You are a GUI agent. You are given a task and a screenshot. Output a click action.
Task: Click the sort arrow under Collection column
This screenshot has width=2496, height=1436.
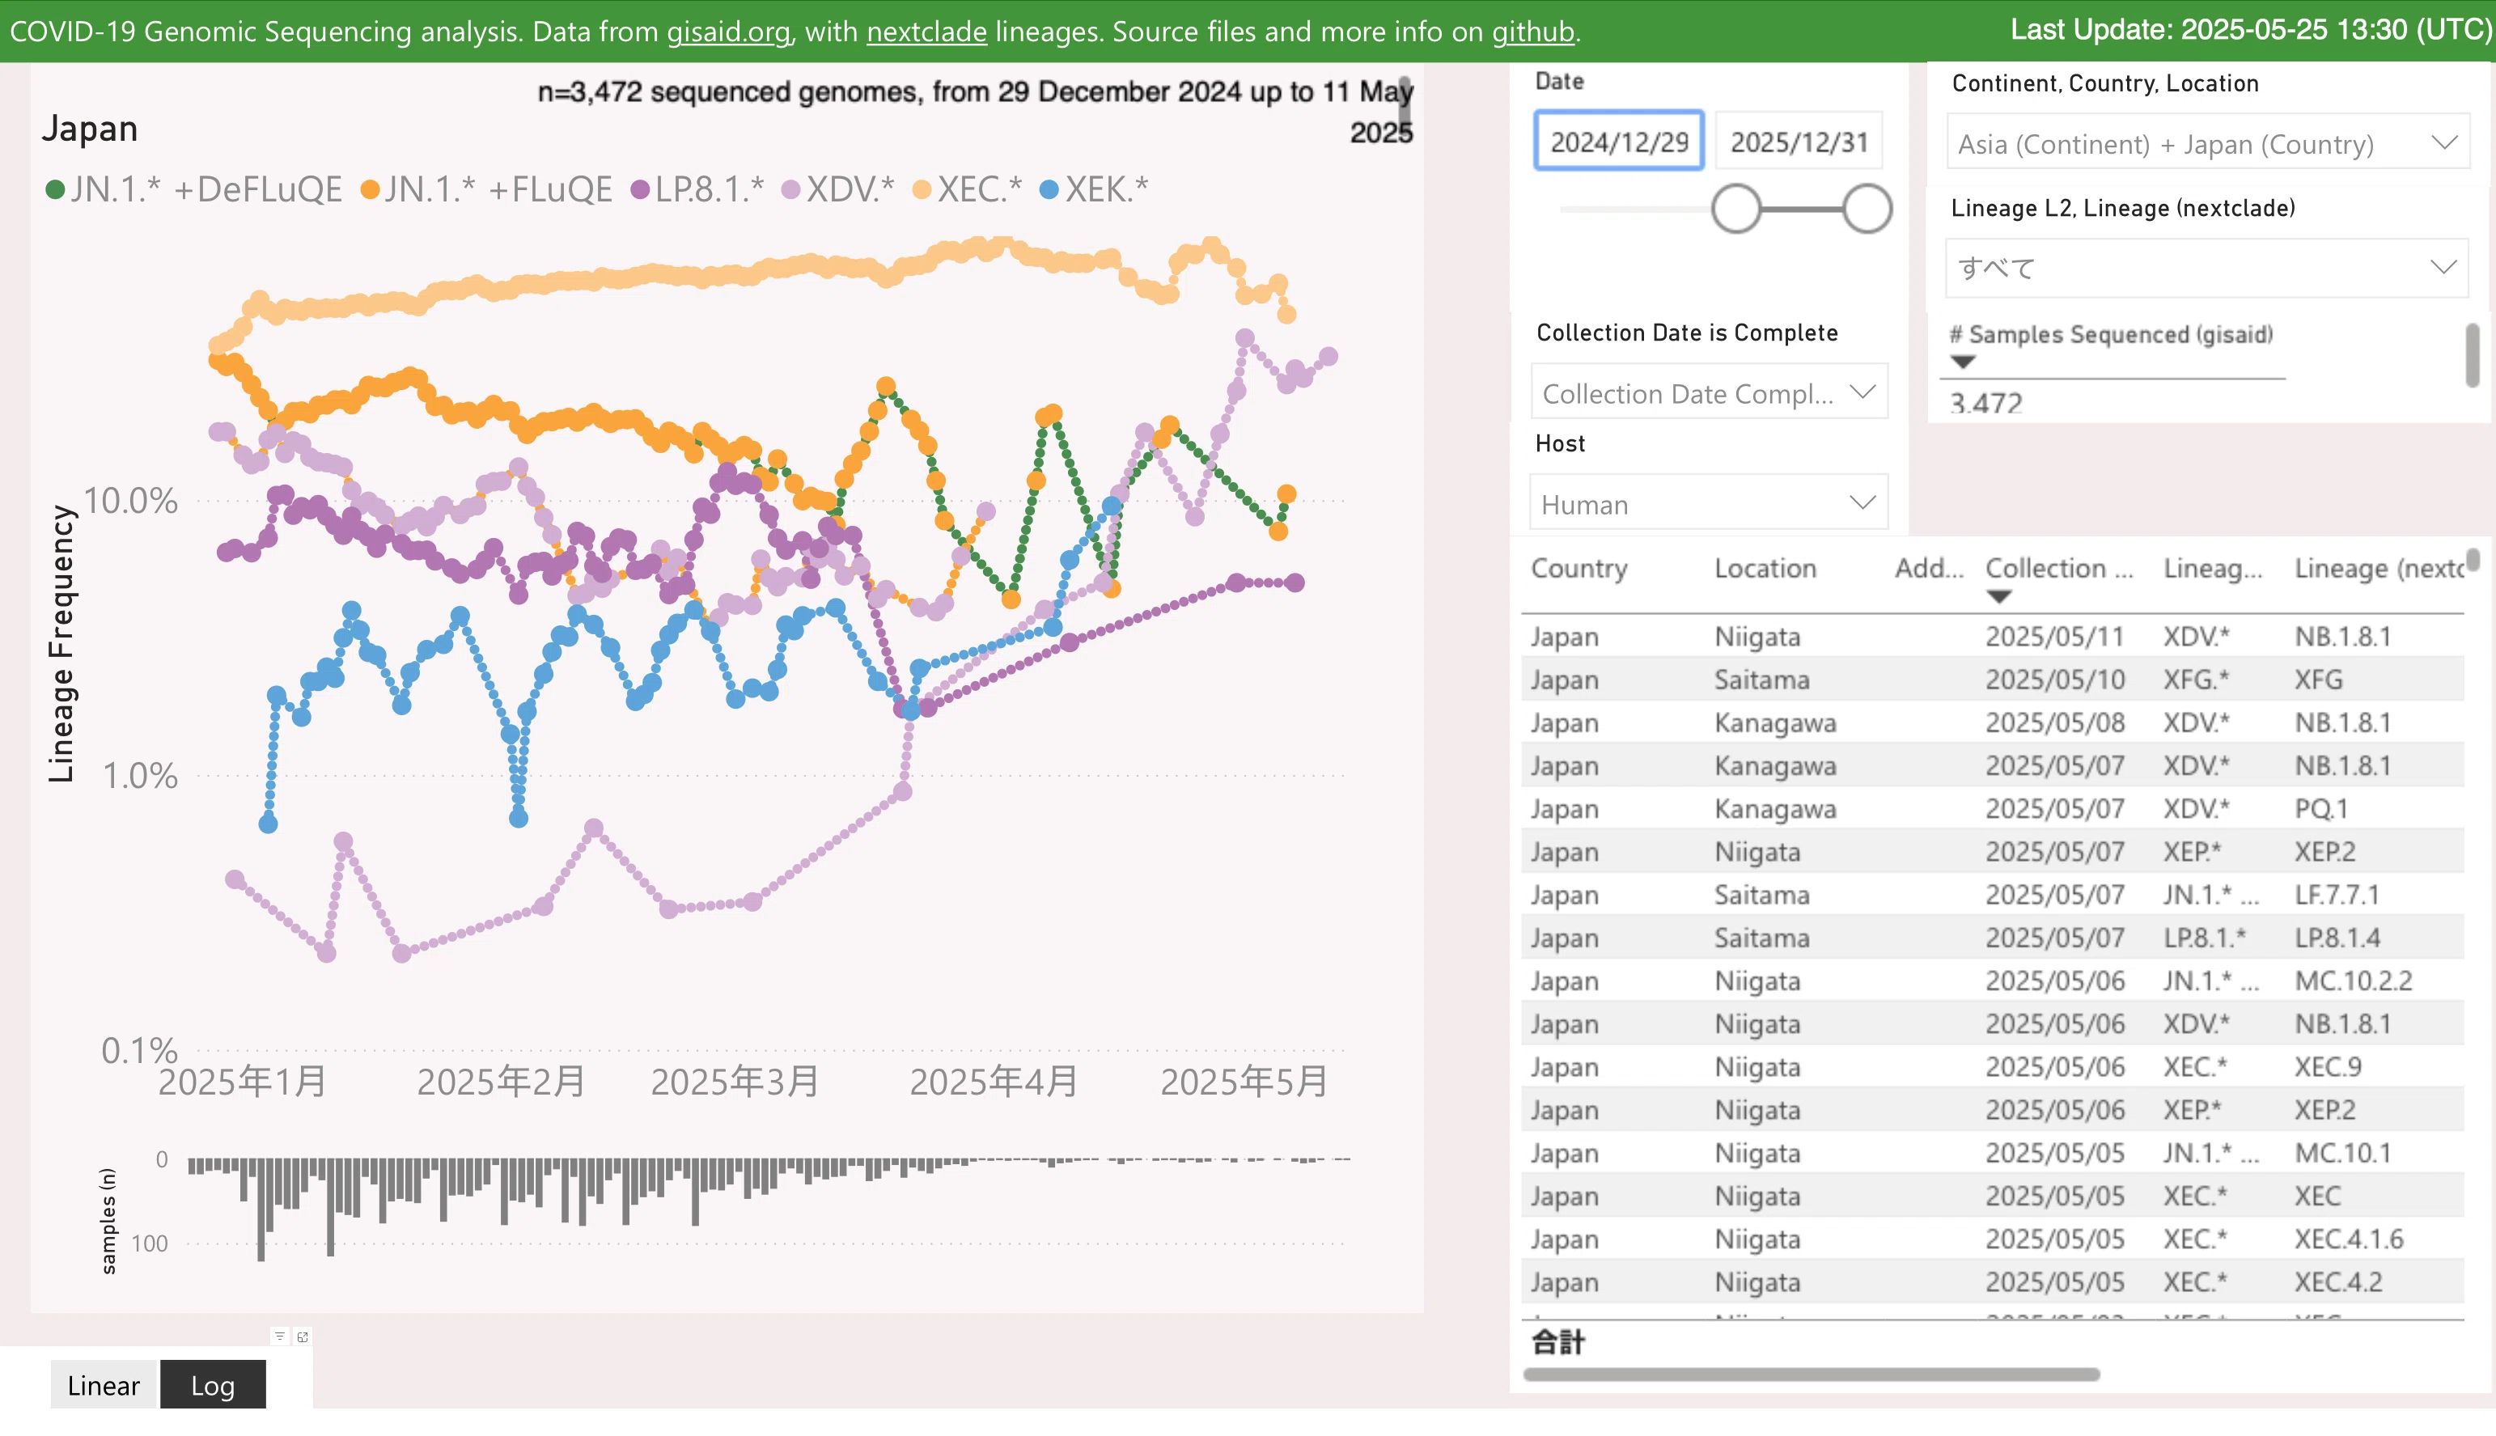[x=1999, y=597]
